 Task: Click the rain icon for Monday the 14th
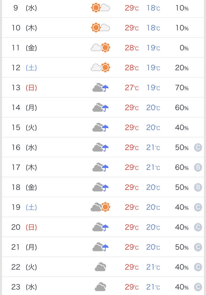click(x=100, y=107)
